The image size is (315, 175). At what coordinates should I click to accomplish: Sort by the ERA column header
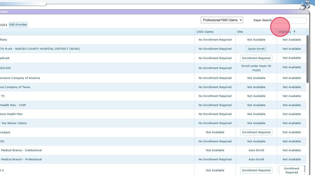(x=240, y=32)
